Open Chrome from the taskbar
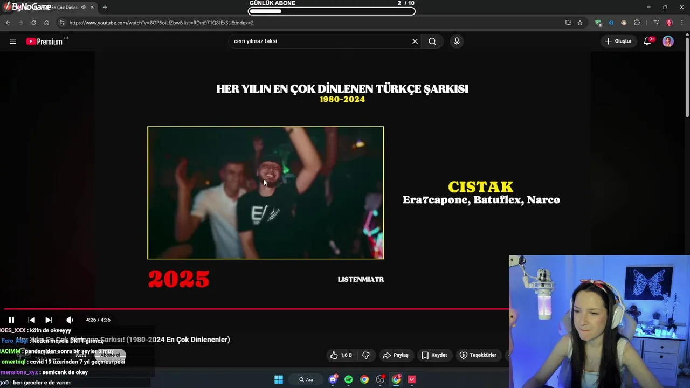Image resolution: width=690 pixels, height=388 pixels. (364, 379)
